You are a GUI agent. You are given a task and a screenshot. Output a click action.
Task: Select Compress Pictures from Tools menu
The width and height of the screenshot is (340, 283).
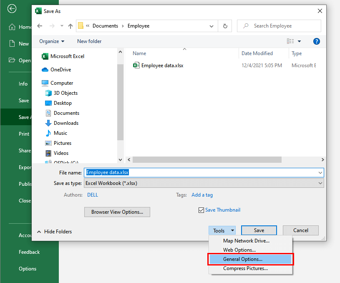coord(245,268)
